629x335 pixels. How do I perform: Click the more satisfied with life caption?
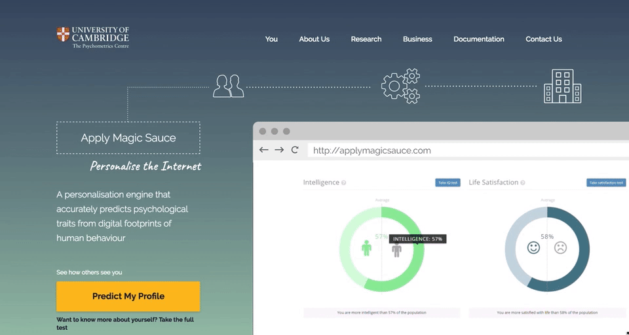click(547, 313)
